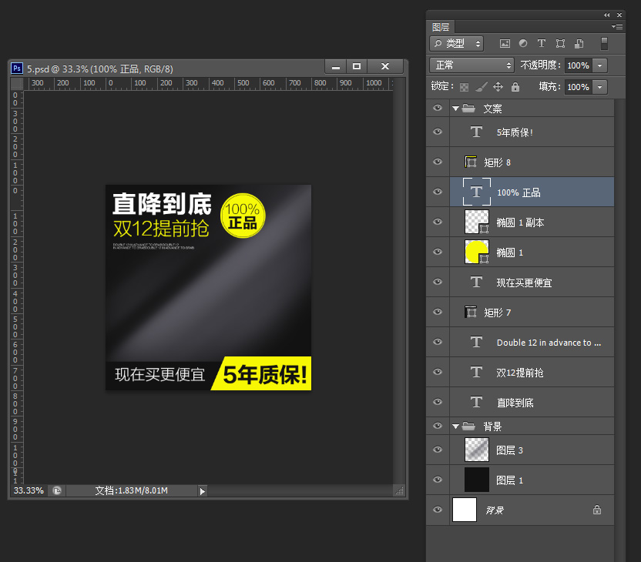Open the status bar info arrow menu
641x562 pixels.
tap(202, 491)
